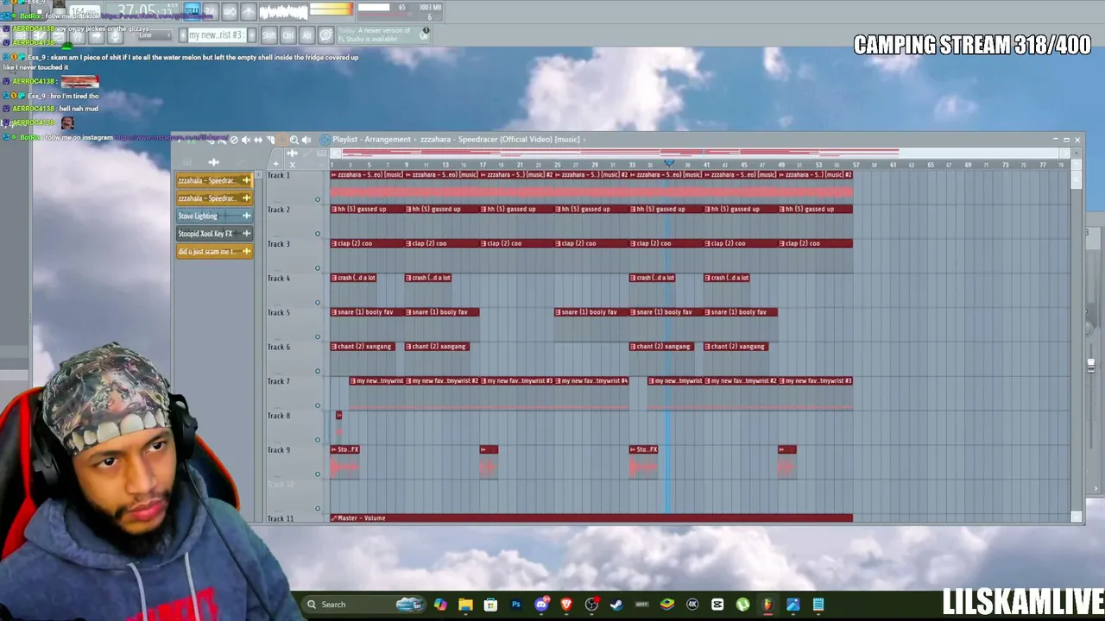Toggle the highlighted playlist Select tool
The height and width of the screenshot is (621, 1105).
click(x=281, y=140)
